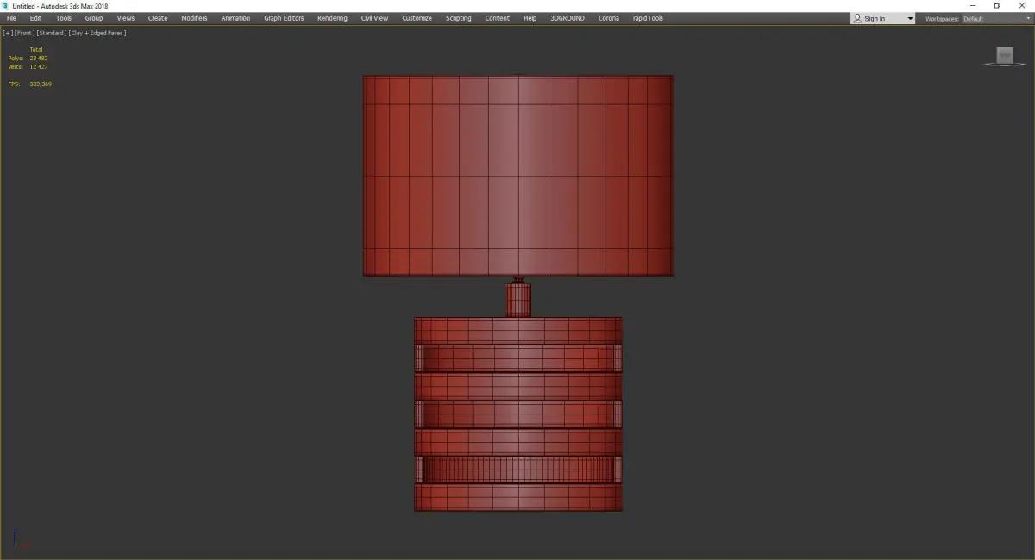This screenshot has width=1035, height=560.
Task: Expand the Workspaces Default dropdown
Action: tap(994, 18)
